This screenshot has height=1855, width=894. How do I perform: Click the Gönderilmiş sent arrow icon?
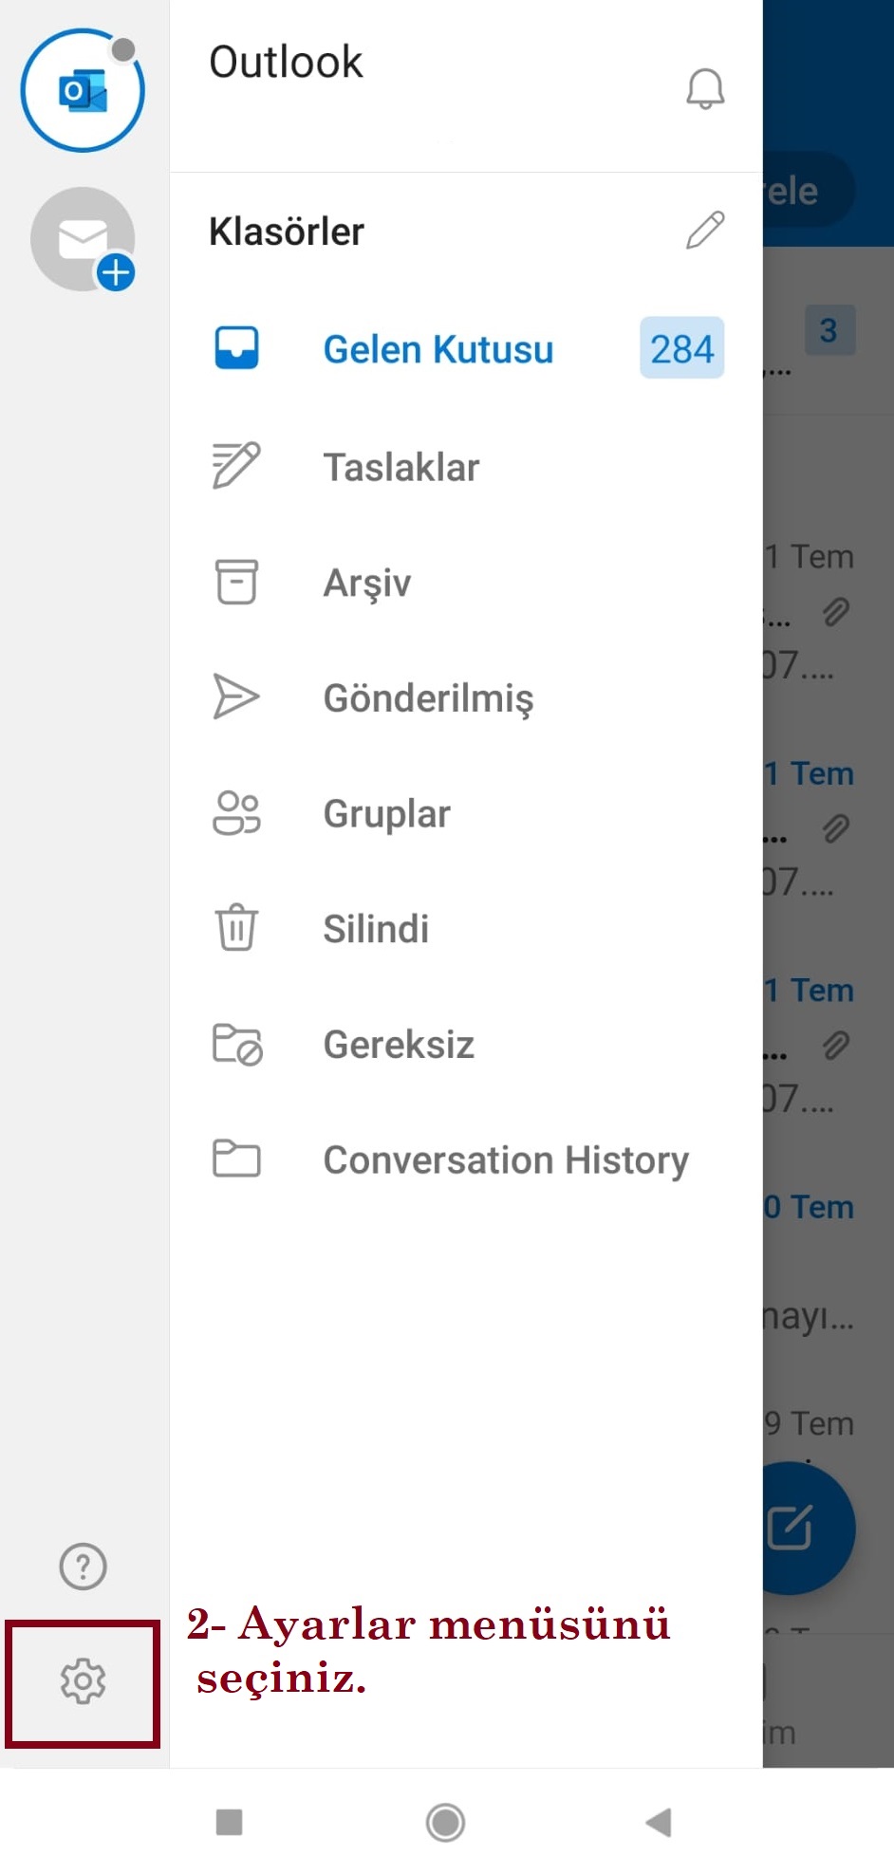[236, 697]
